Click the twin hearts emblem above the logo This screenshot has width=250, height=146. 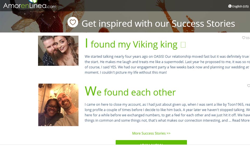[33, 1]
